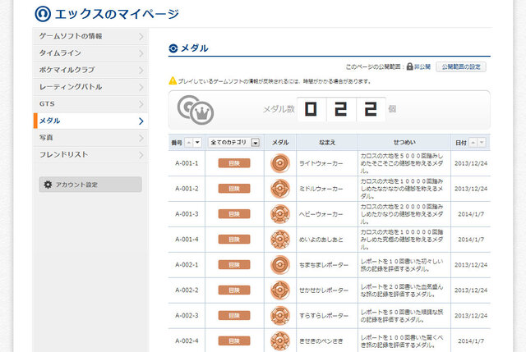Click the めいよのあしあと medal icon
The width and height of the screenshot is (526, 352).
[x=280, y=240]
